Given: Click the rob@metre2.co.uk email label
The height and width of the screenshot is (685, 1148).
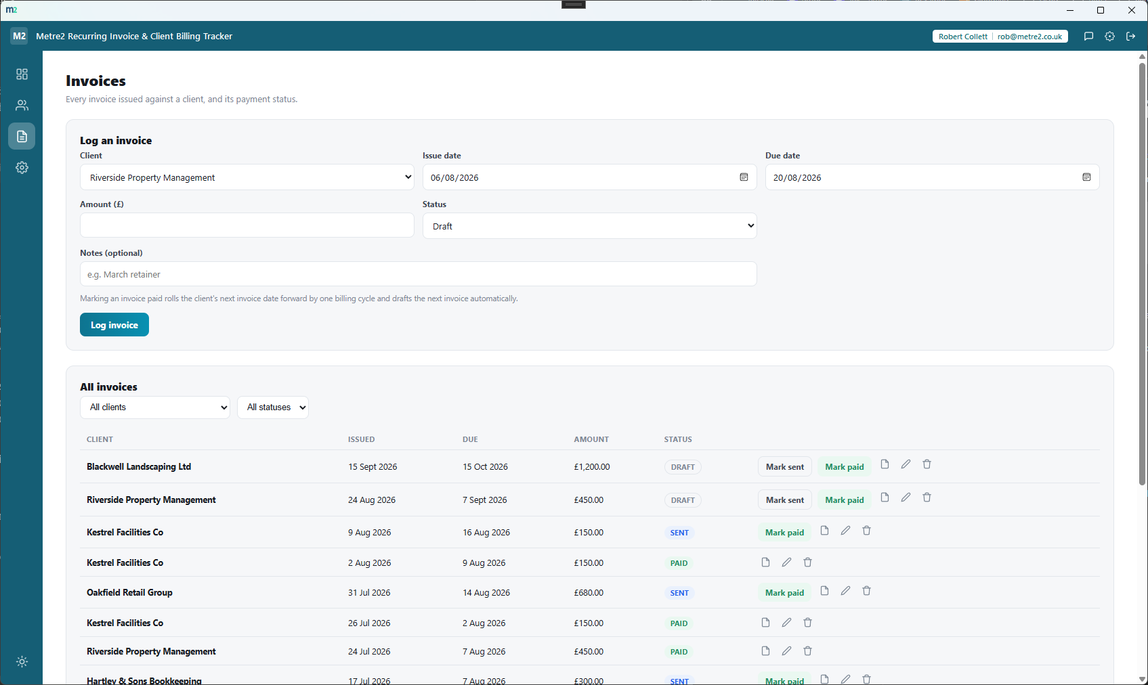Looking at the screenshot, I should coord(1029,37).
